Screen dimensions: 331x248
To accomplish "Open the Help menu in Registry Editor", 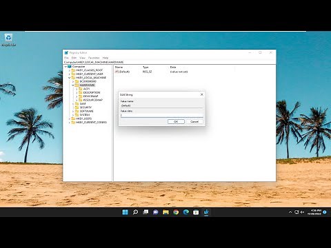I will (106, 58).
